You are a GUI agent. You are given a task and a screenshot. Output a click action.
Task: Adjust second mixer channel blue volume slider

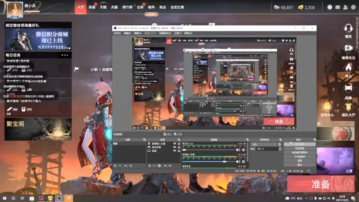(209, 162)
